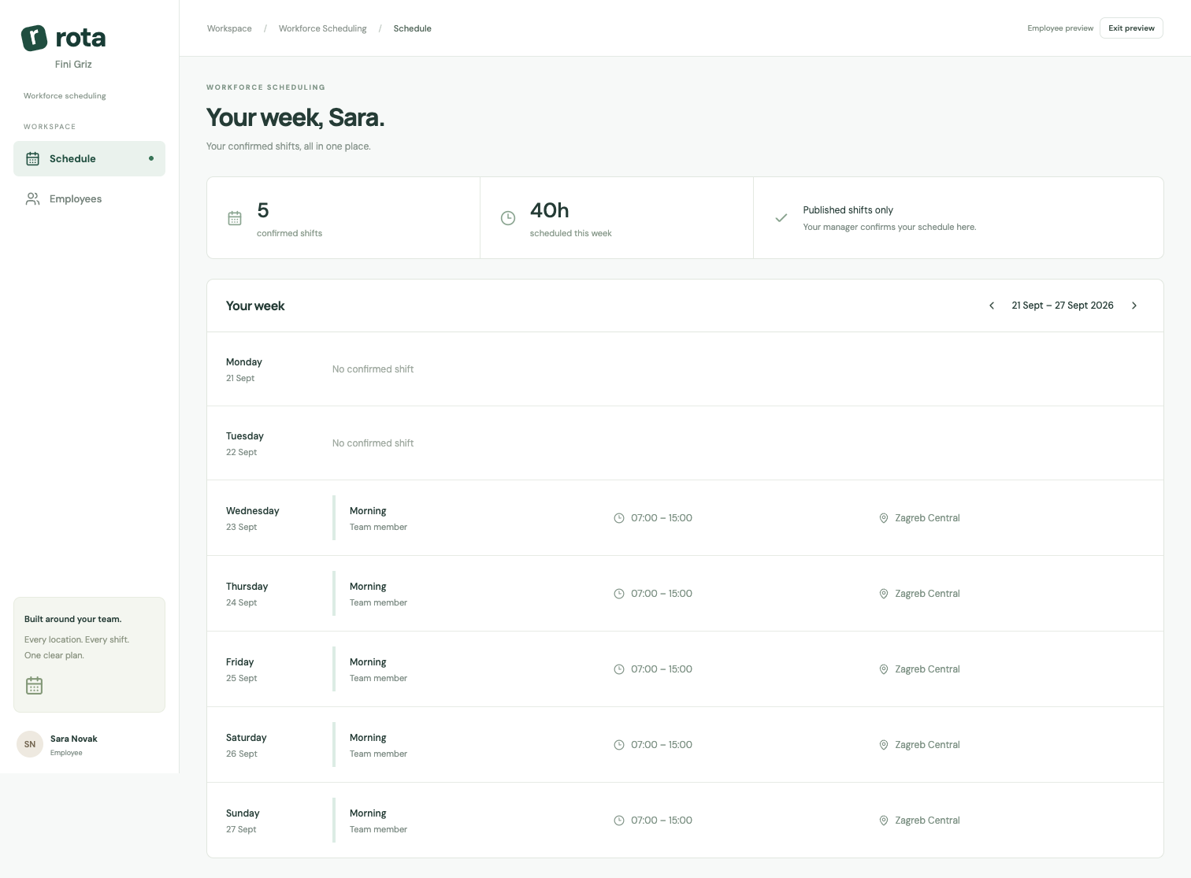Click the clock icon in Saturday's shift row
The image size is (1191, 878).
[619, 745]
